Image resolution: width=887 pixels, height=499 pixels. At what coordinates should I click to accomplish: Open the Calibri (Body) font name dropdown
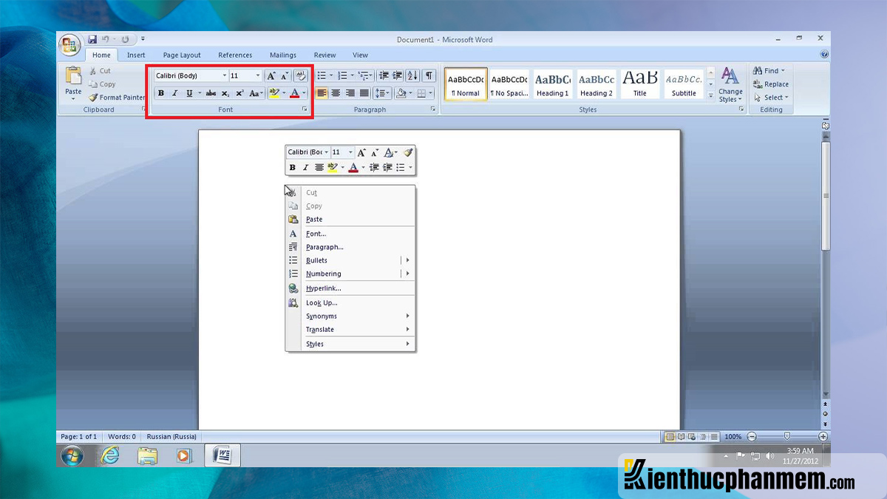pyautogui.click(x=225, y=75)
